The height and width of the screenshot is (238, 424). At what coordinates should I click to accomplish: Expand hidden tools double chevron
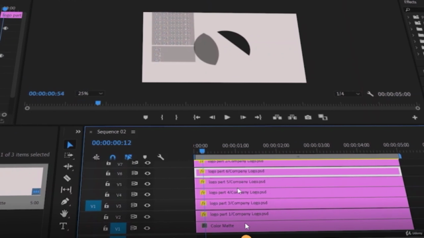point(78,132)
